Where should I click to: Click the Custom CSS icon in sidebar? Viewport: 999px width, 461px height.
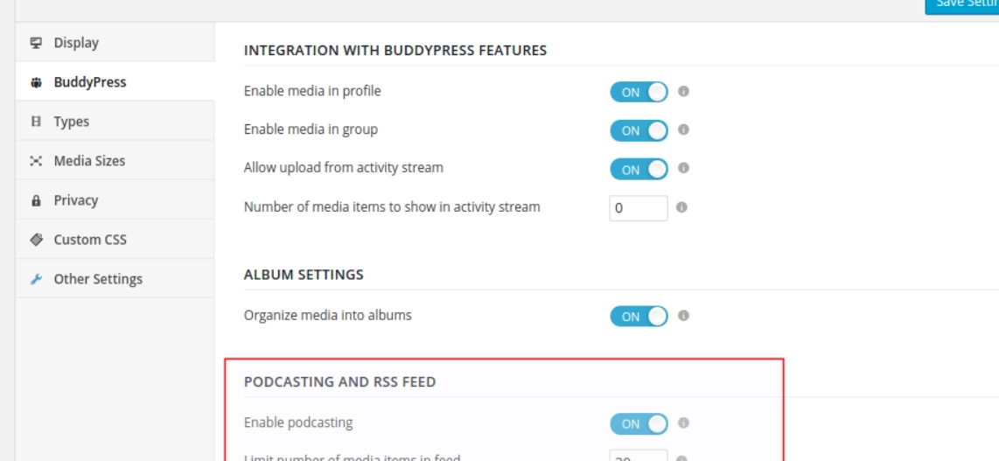tap(36, 240)
